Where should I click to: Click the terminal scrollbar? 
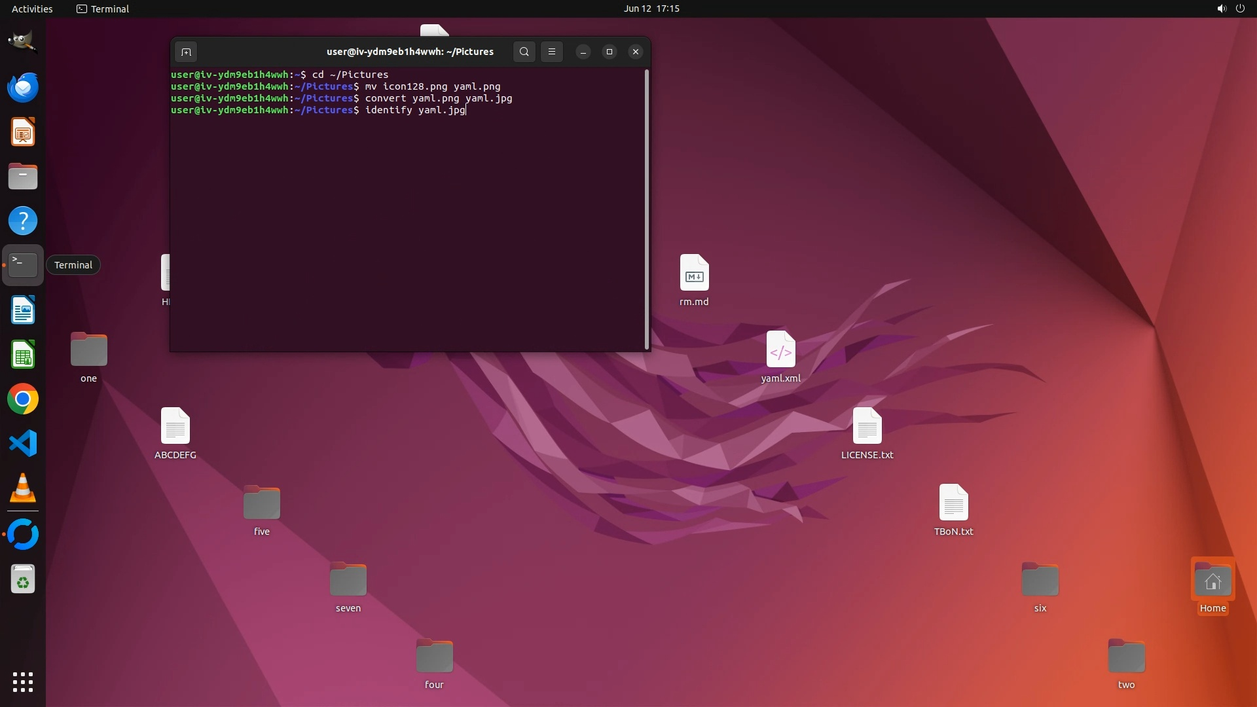click(x=647, y=209)
